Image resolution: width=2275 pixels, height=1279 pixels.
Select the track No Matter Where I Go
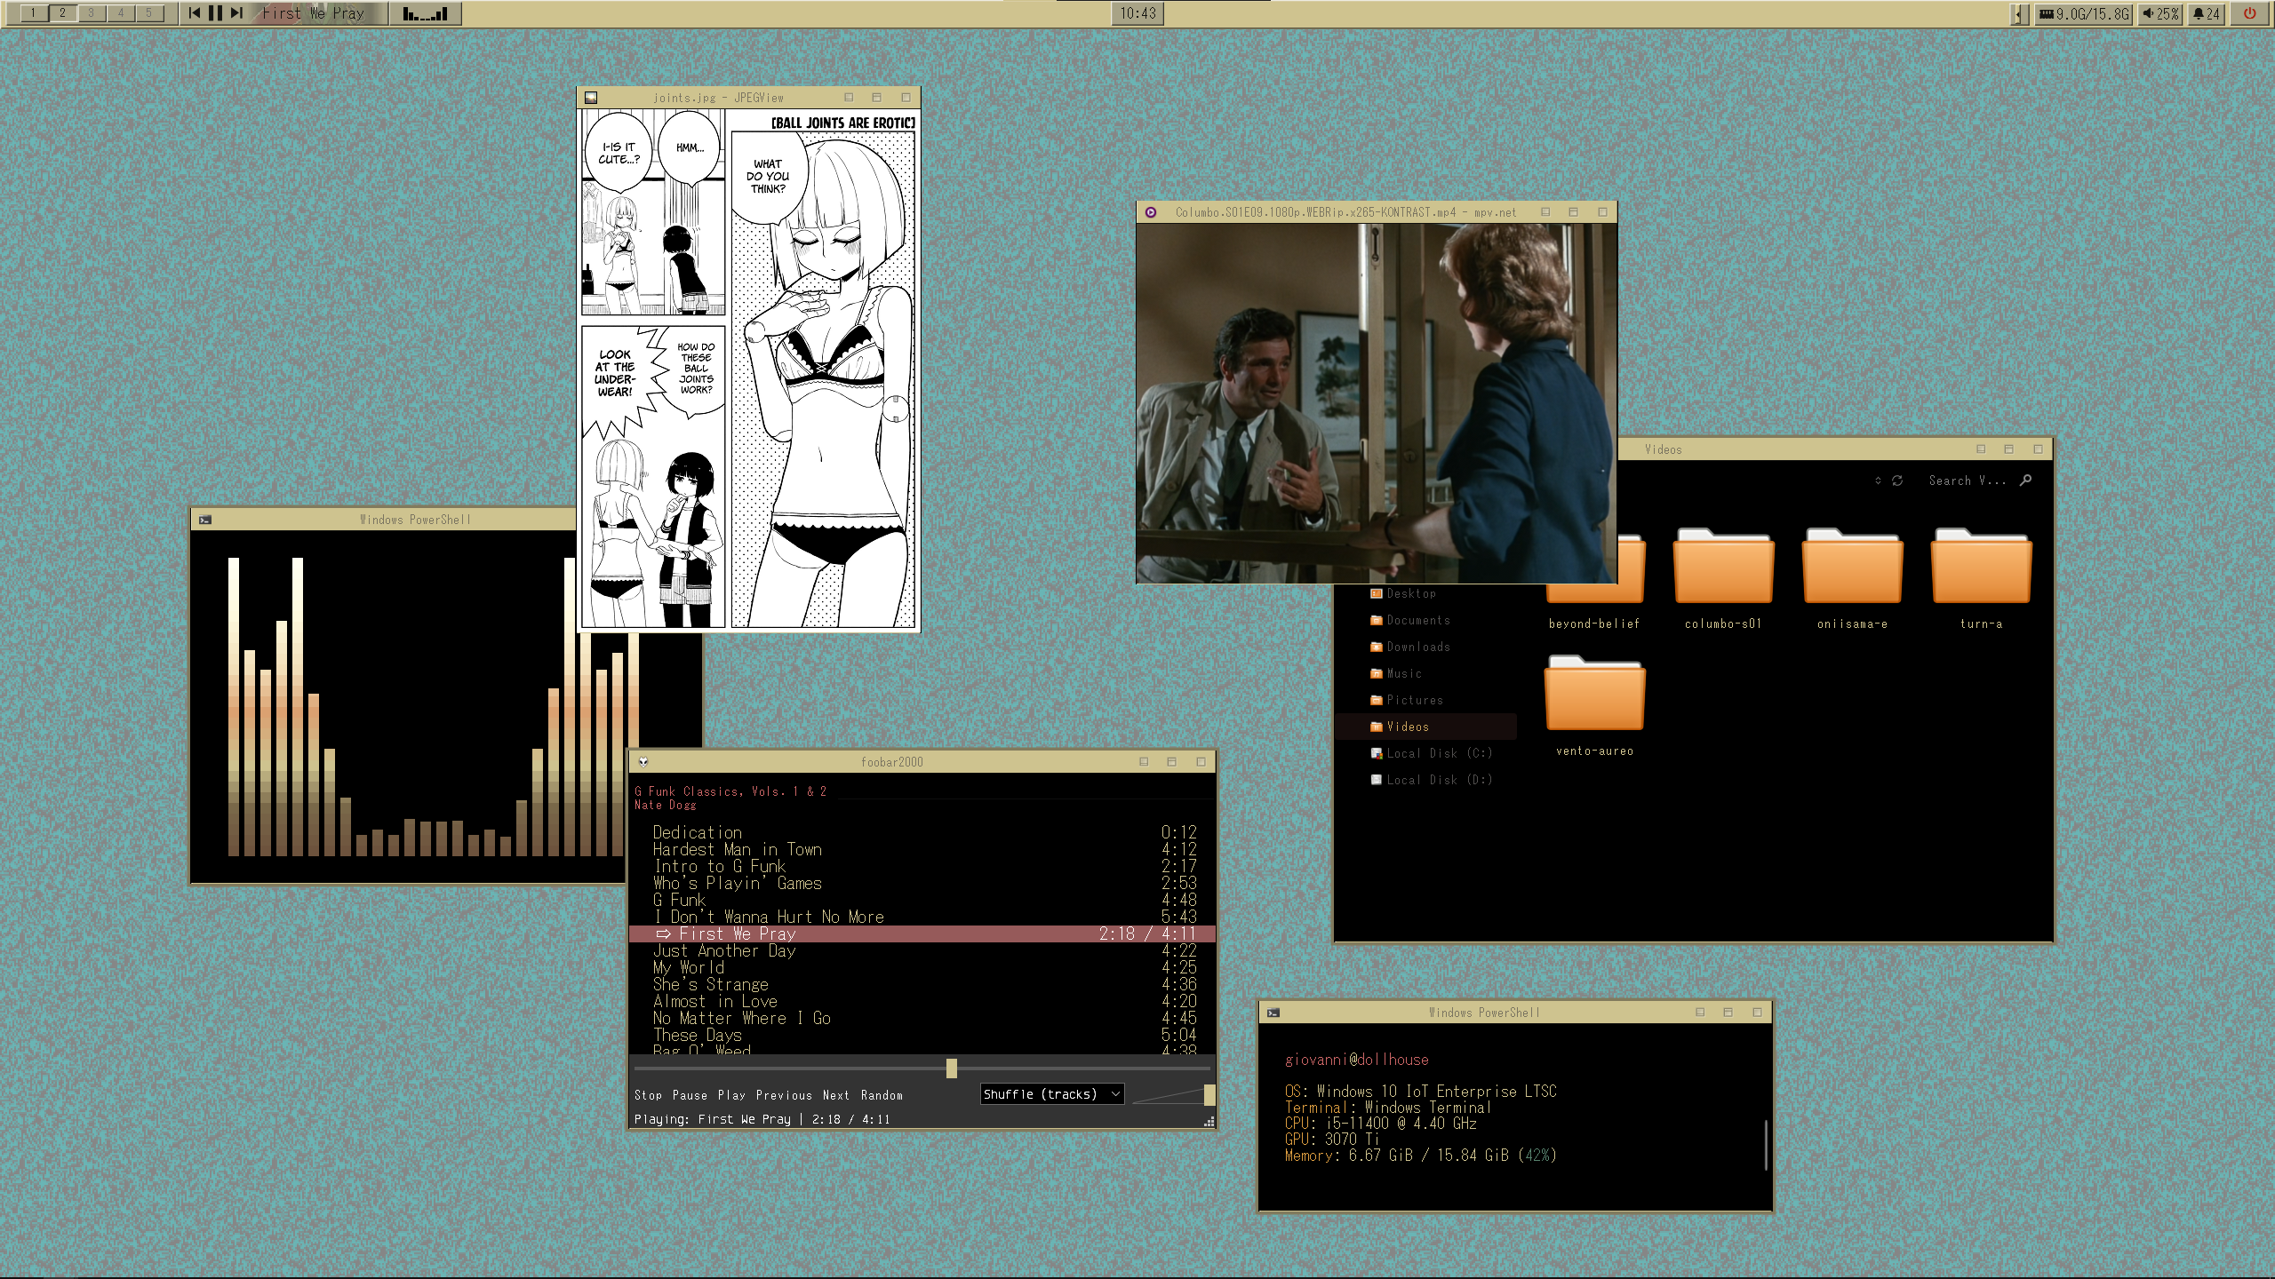(922, 1018)
